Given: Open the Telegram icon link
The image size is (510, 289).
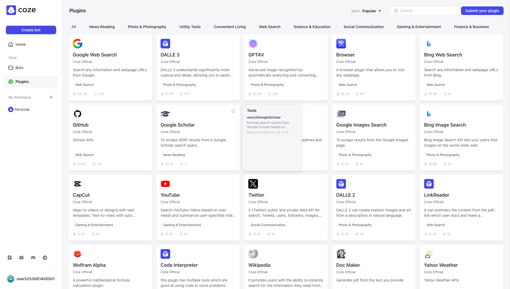Looking at the screenshot, I should point(45,258).
